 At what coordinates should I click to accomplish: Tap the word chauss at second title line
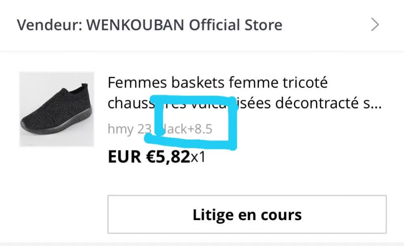[131, 103]
